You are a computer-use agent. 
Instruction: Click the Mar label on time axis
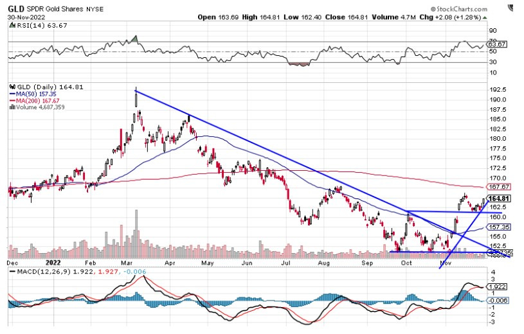[127, 263]
